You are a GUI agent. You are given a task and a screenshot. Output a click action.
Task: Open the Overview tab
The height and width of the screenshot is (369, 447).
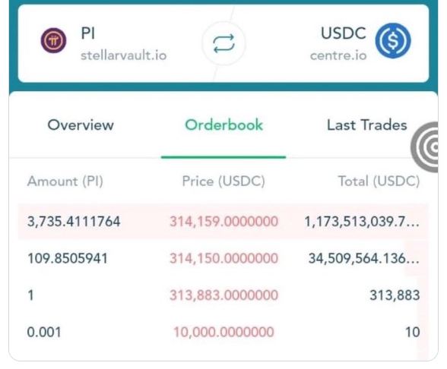[81, 125]
